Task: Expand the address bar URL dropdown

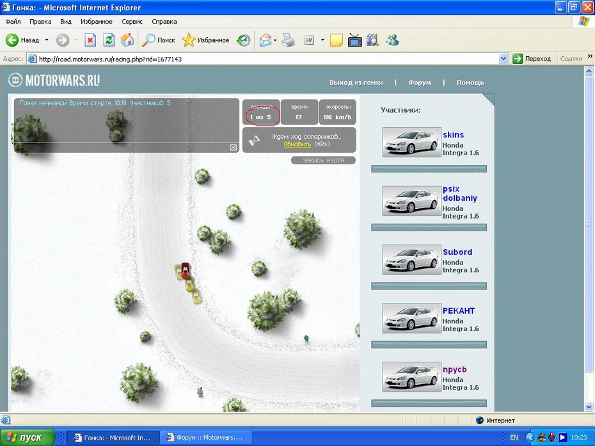Action: (504, 59)
